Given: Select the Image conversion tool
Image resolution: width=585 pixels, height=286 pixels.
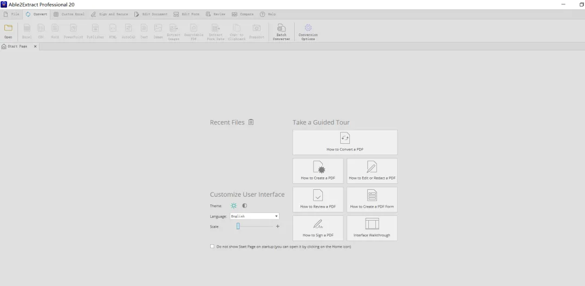Looking at the screenshot, I should click(x=158, y=31).
